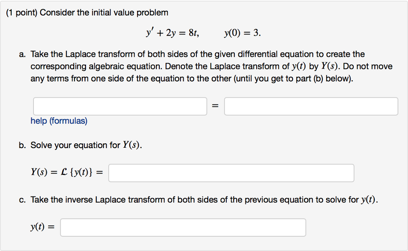Click the equals sign between part a boxes

click(x=215, y=106)
